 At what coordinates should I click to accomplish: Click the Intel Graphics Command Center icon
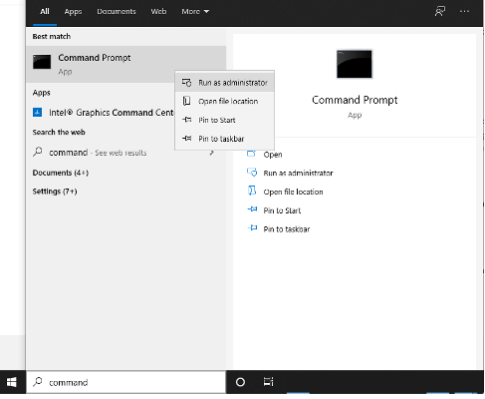pyautogui.click(x=37, y=113)
